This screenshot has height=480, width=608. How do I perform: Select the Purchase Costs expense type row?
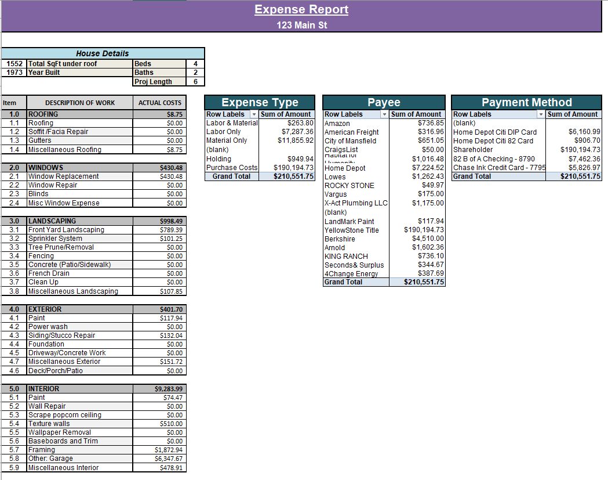point(232,168)
